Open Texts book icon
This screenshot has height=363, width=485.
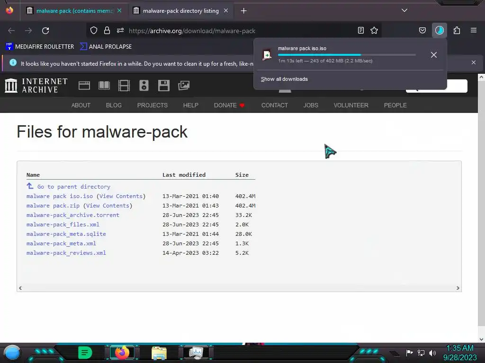point(104,86)
